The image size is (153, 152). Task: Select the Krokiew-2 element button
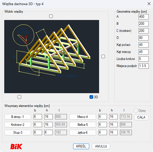[18, 125]
